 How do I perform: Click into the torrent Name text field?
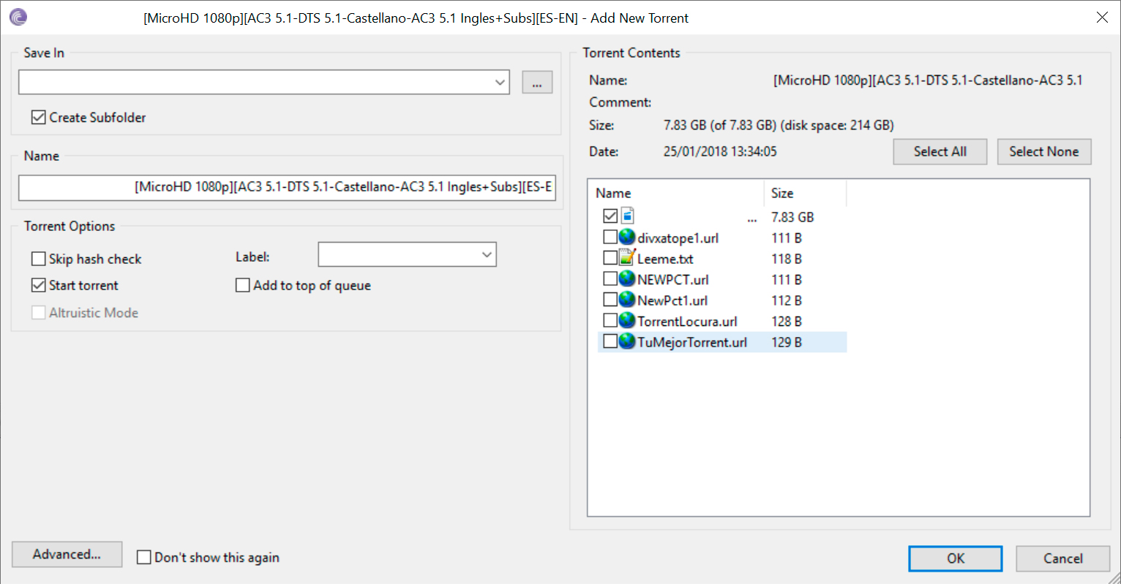[x=287, y=187]
